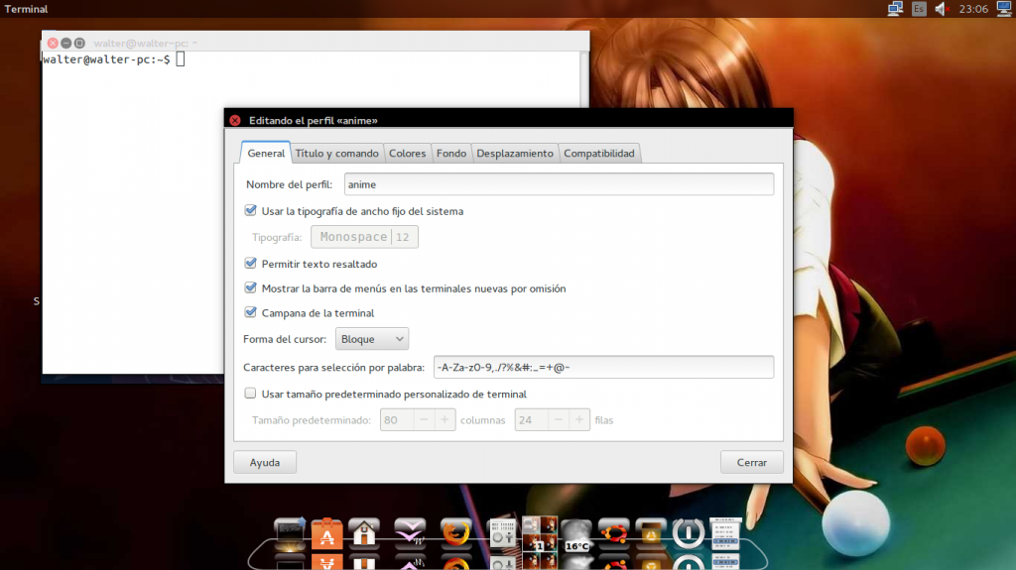The height and width of the screenshot is (570, 1016).
Task: Open the system settings panel dock icon
Action: point(502,533)
